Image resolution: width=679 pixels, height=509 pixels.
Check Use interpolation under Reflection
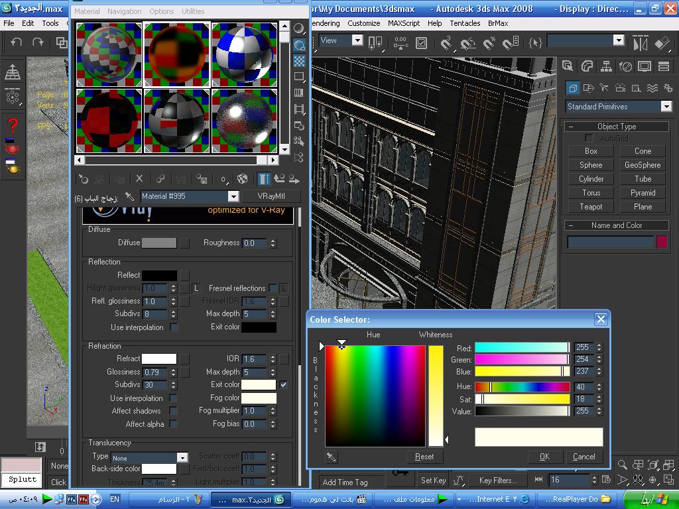174,327
